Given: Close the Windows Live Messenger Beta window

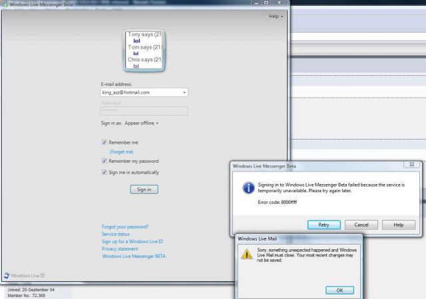Looking at the screenshot, I should click(x=279, y=3).
